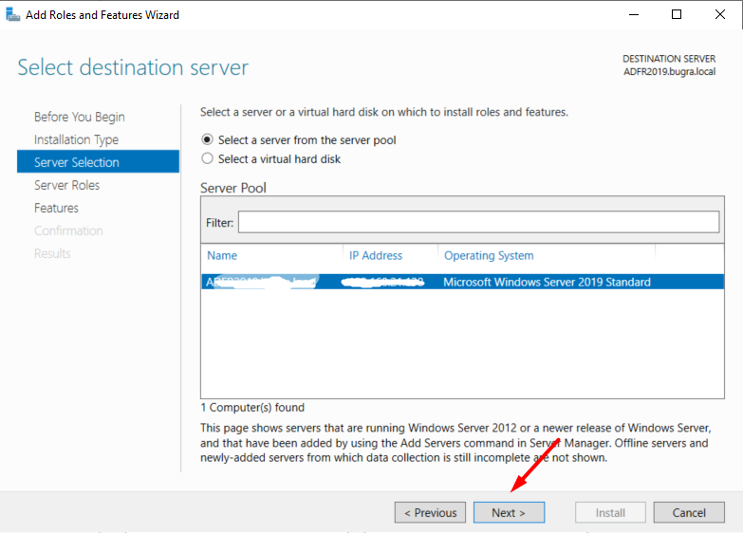Click the '1 Computer(s) found' text
The width and height of the screenshot is (743, 533).
point(252,408)
